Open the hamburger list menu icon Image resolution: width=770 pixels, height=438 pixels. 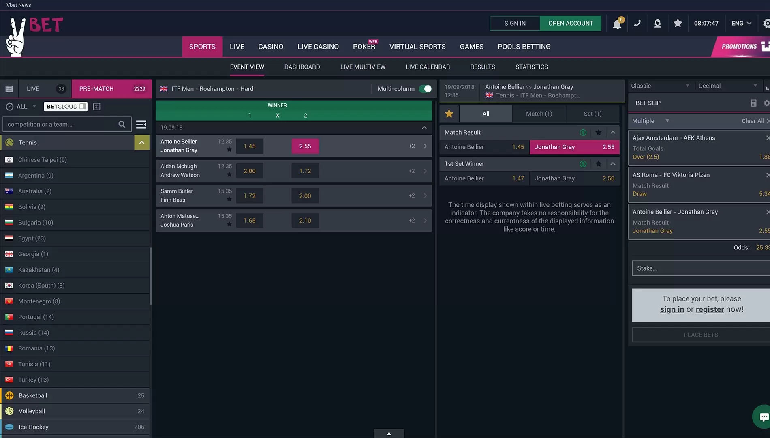tap(141, 124)
